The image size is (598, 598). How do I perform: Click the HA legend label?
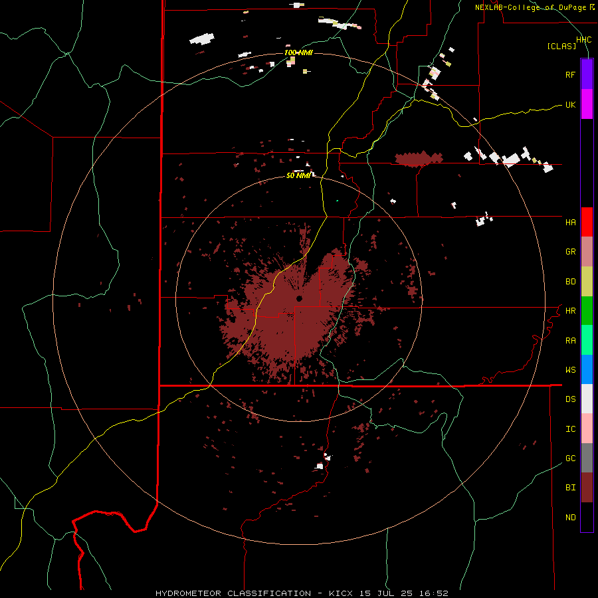[570, 223]
